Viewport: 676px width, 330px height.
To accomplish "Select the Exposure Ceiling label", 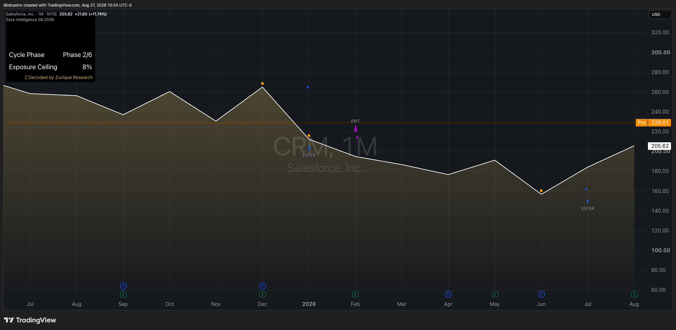I will (33, 67).
